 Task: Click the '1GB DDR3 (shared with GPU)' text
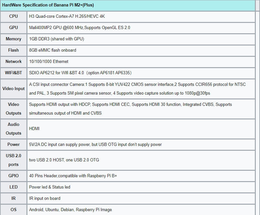tap(56, 39)
